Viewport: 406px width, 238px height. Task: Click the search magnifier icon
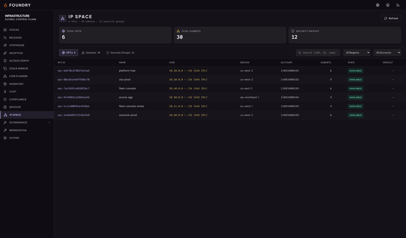click(300, 53)
